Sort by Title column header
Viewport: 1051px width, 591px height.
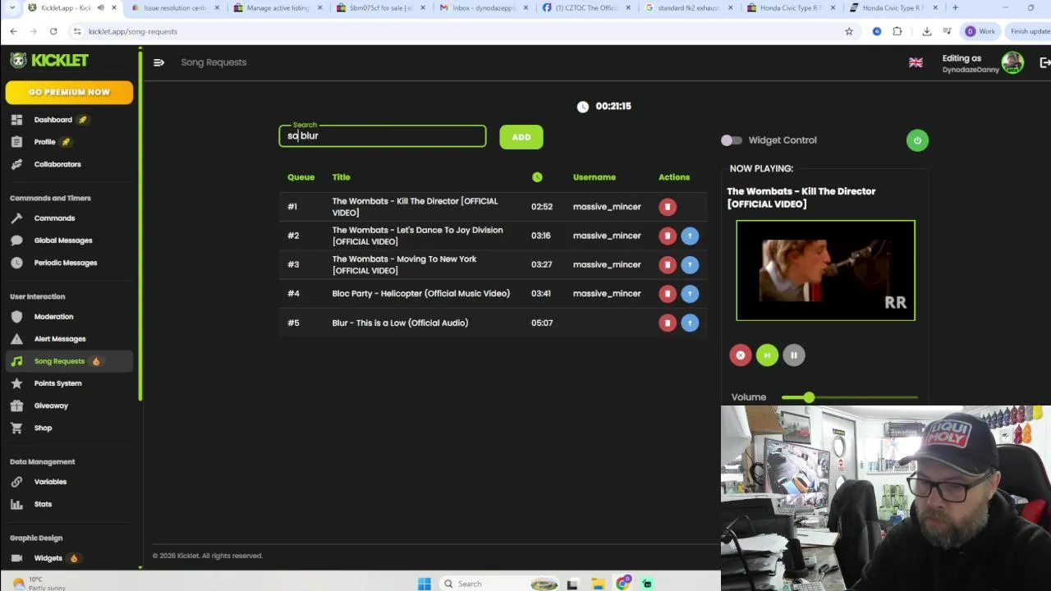click(x=341, y=177)
